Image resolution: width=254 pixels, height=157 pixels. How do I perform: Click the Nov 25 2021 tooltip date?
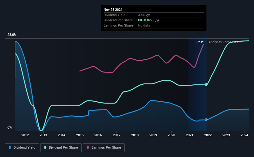point(113,10)
